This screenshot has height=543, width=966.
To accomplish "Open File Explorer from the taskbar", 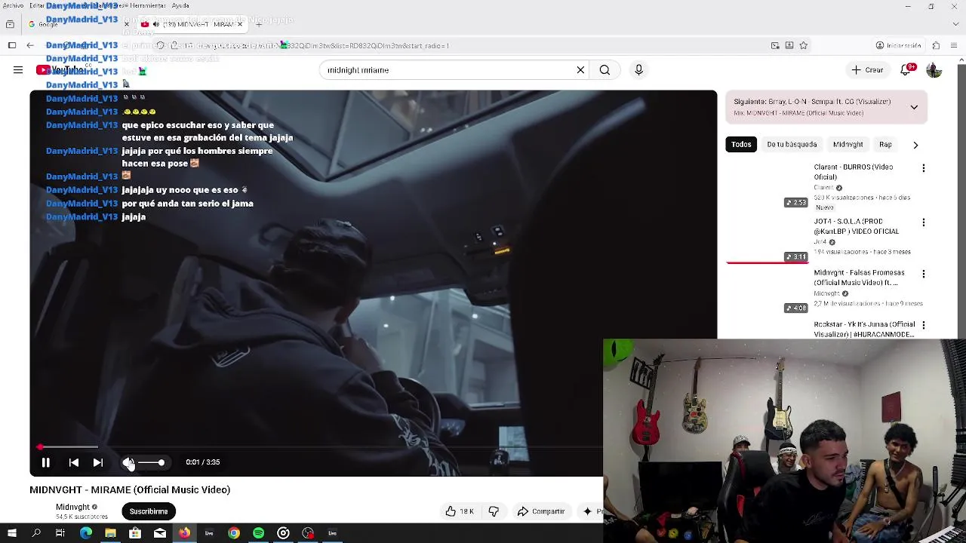I will pos(110,533).
